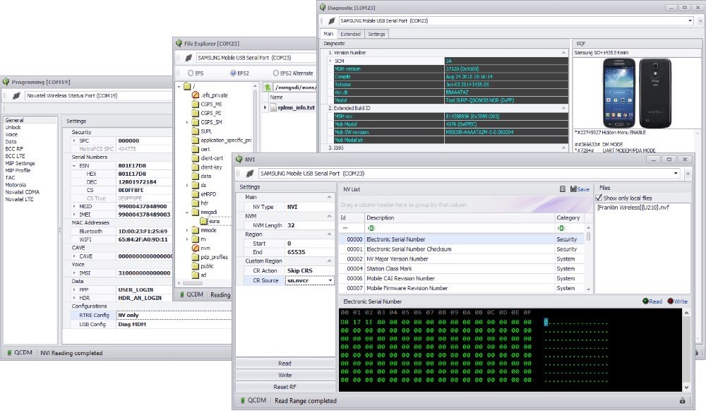Select the EFS2 Alternate radio button
Image resolution: width=706 pixels, height=413 pixels.
[x=275, y=73]
